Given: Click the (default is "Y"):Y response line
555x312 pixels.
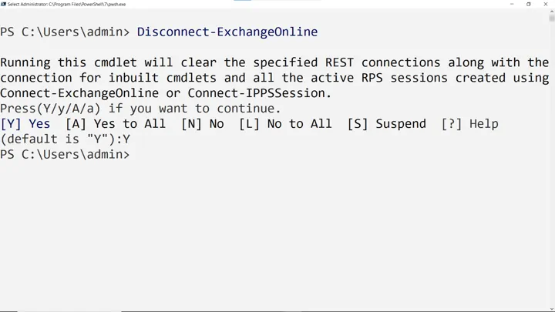Looking at the screenshot, I should click(65, 139).
